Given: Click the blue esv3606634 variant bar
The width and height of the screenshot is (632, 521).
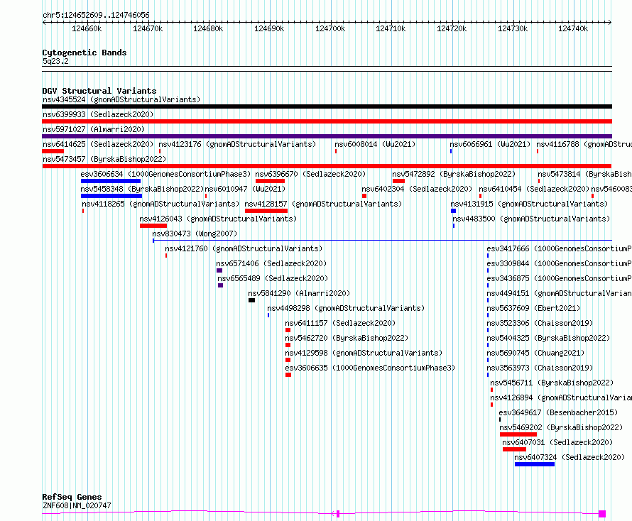Looking at the screenshot, I should click(111, 181).
